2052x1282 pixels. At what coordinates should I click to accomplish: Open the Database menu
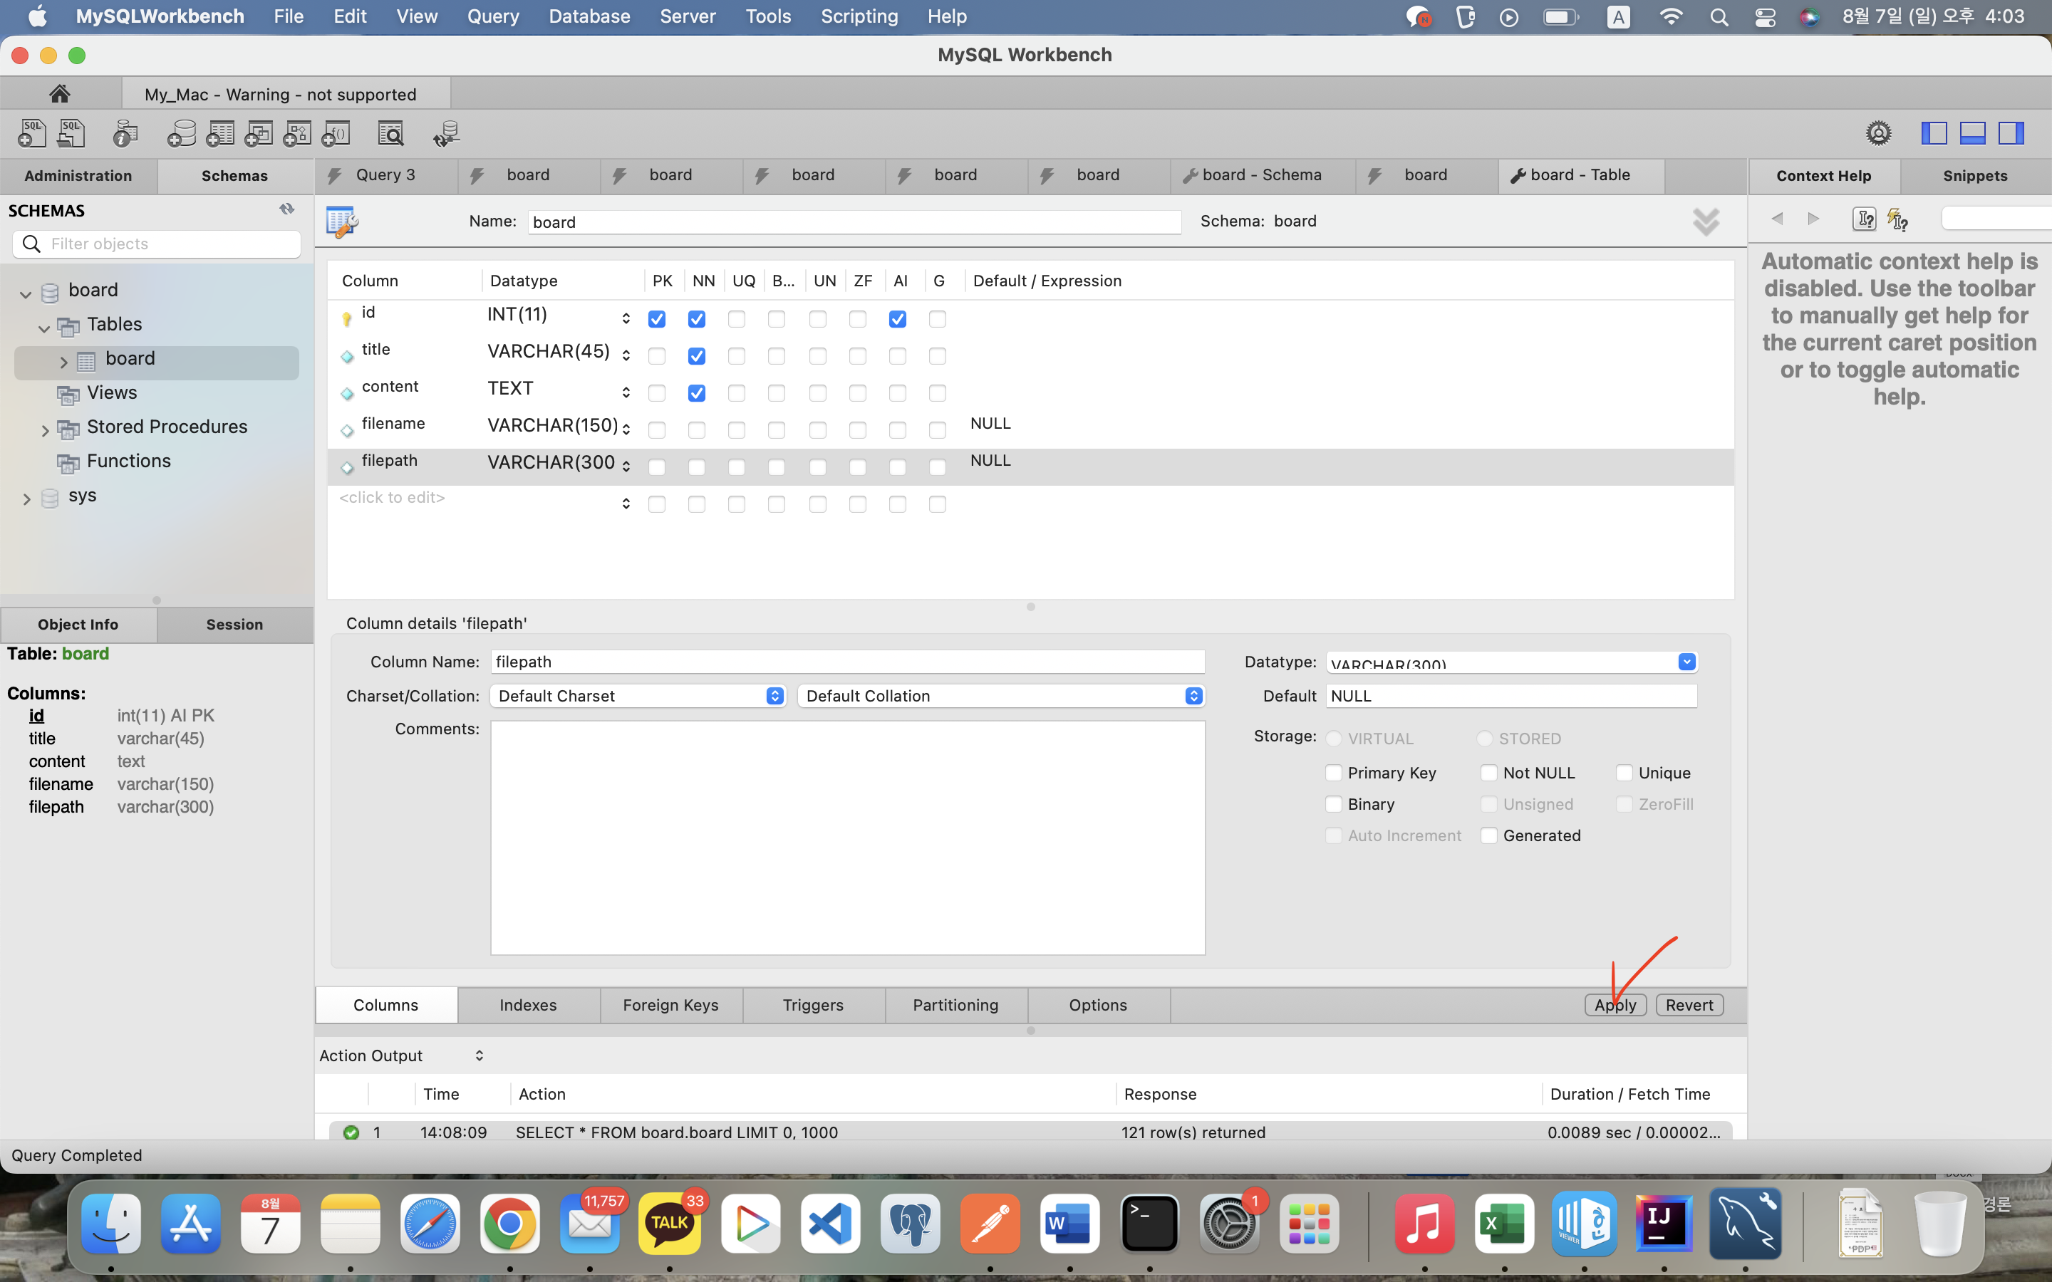click(x=589, y=16)
